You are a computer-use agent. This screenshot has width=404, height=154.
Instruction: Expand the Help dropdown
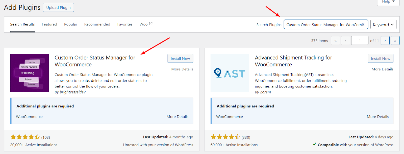coord(388,2)
